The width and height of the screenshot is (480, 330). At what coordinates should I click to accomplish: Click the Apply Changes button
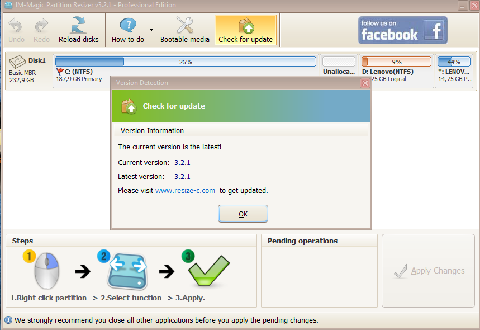(428, 271)
